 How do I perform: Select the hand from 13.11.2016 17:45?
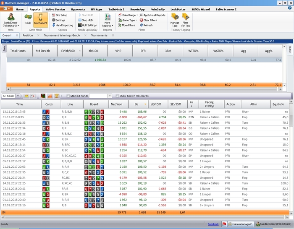point(145,112)
